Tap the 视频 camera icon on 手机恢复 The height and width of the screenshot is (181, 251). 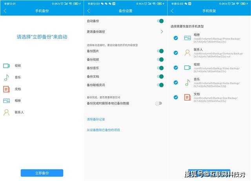coord(187,68)
